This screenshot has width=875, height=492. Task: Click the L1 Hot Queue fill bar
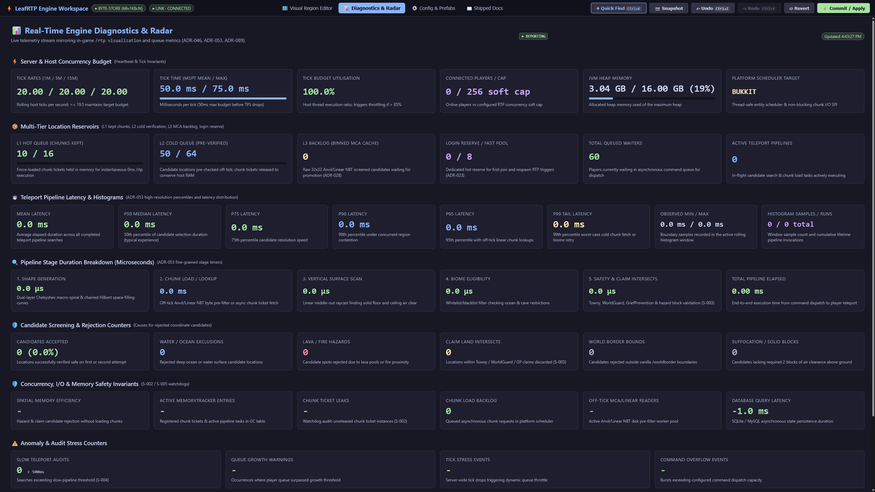[80, 163]
